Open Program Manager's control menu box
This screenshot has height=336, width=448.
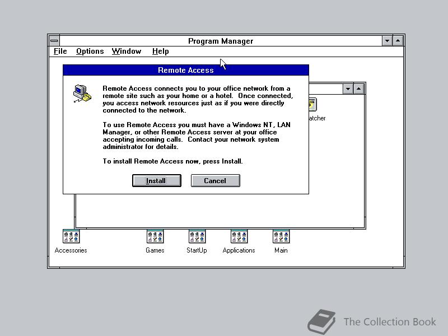(x=53, y=40)
